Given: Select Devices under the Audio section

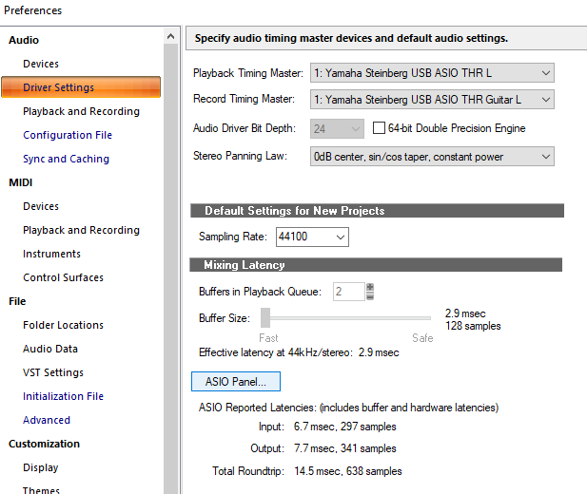Looking at the screenshot, I should [x=41, y=64].
